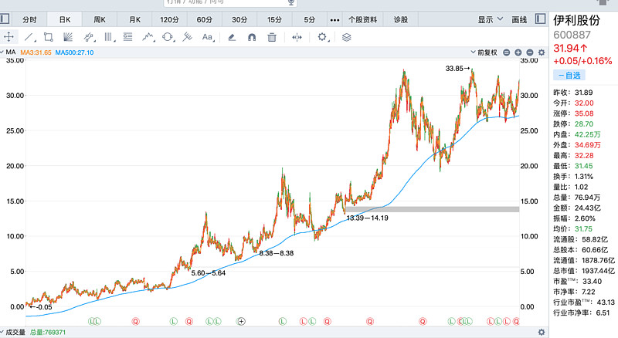Expand the 显示 display dropdown

(x=490, y=19)
